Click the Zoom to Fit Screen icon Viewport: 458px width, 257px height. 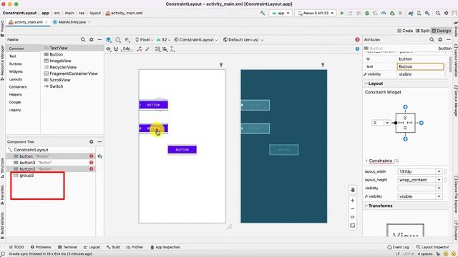point(353,226)
